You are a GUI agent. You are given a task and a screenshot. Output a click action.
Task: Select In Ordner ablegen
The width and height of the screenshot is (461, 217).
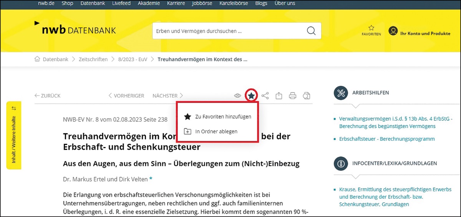216,131
